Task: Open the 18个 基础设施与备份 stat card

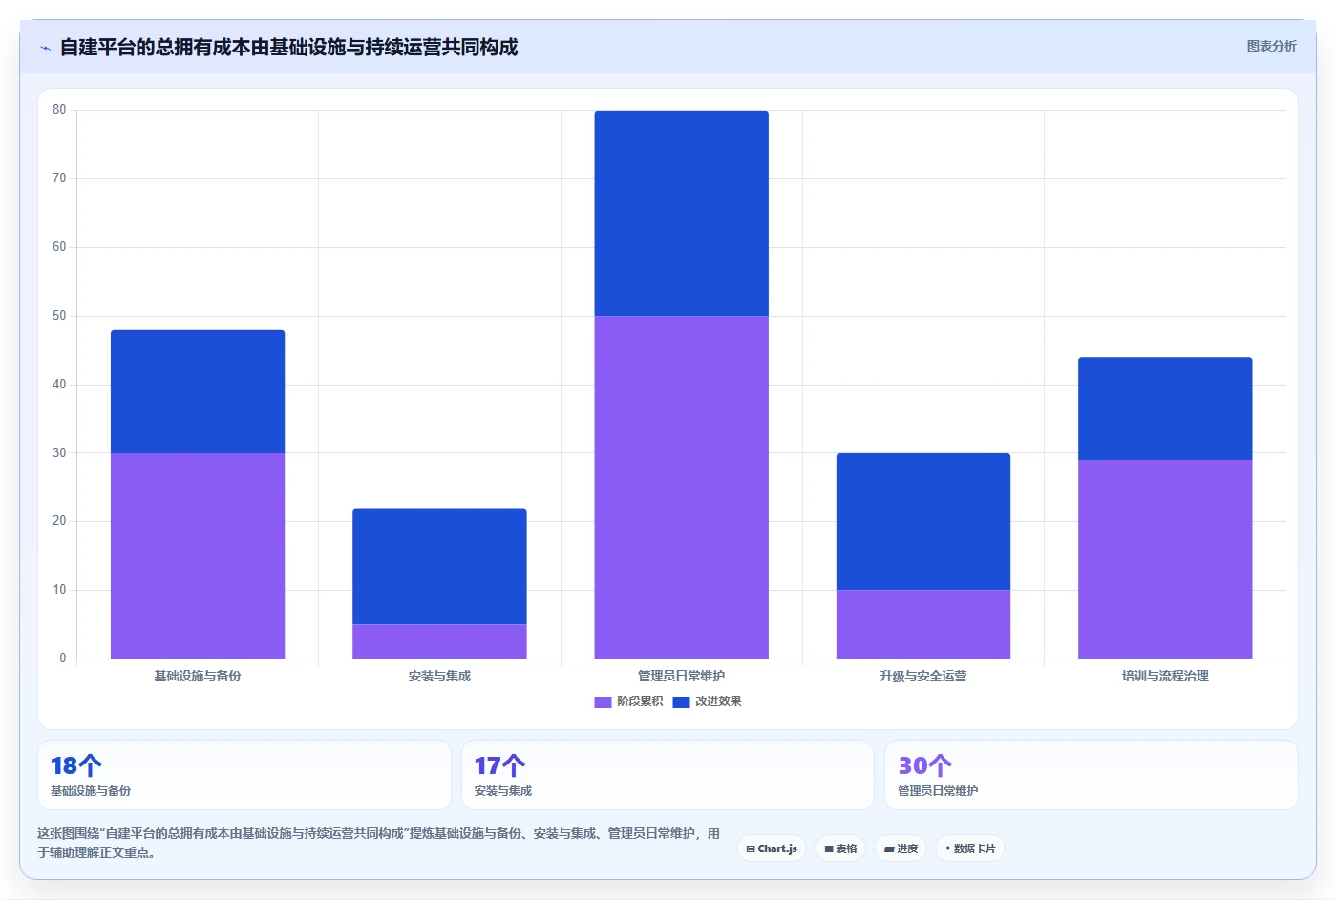Action: pyautogui.click(x=244, y=775)
